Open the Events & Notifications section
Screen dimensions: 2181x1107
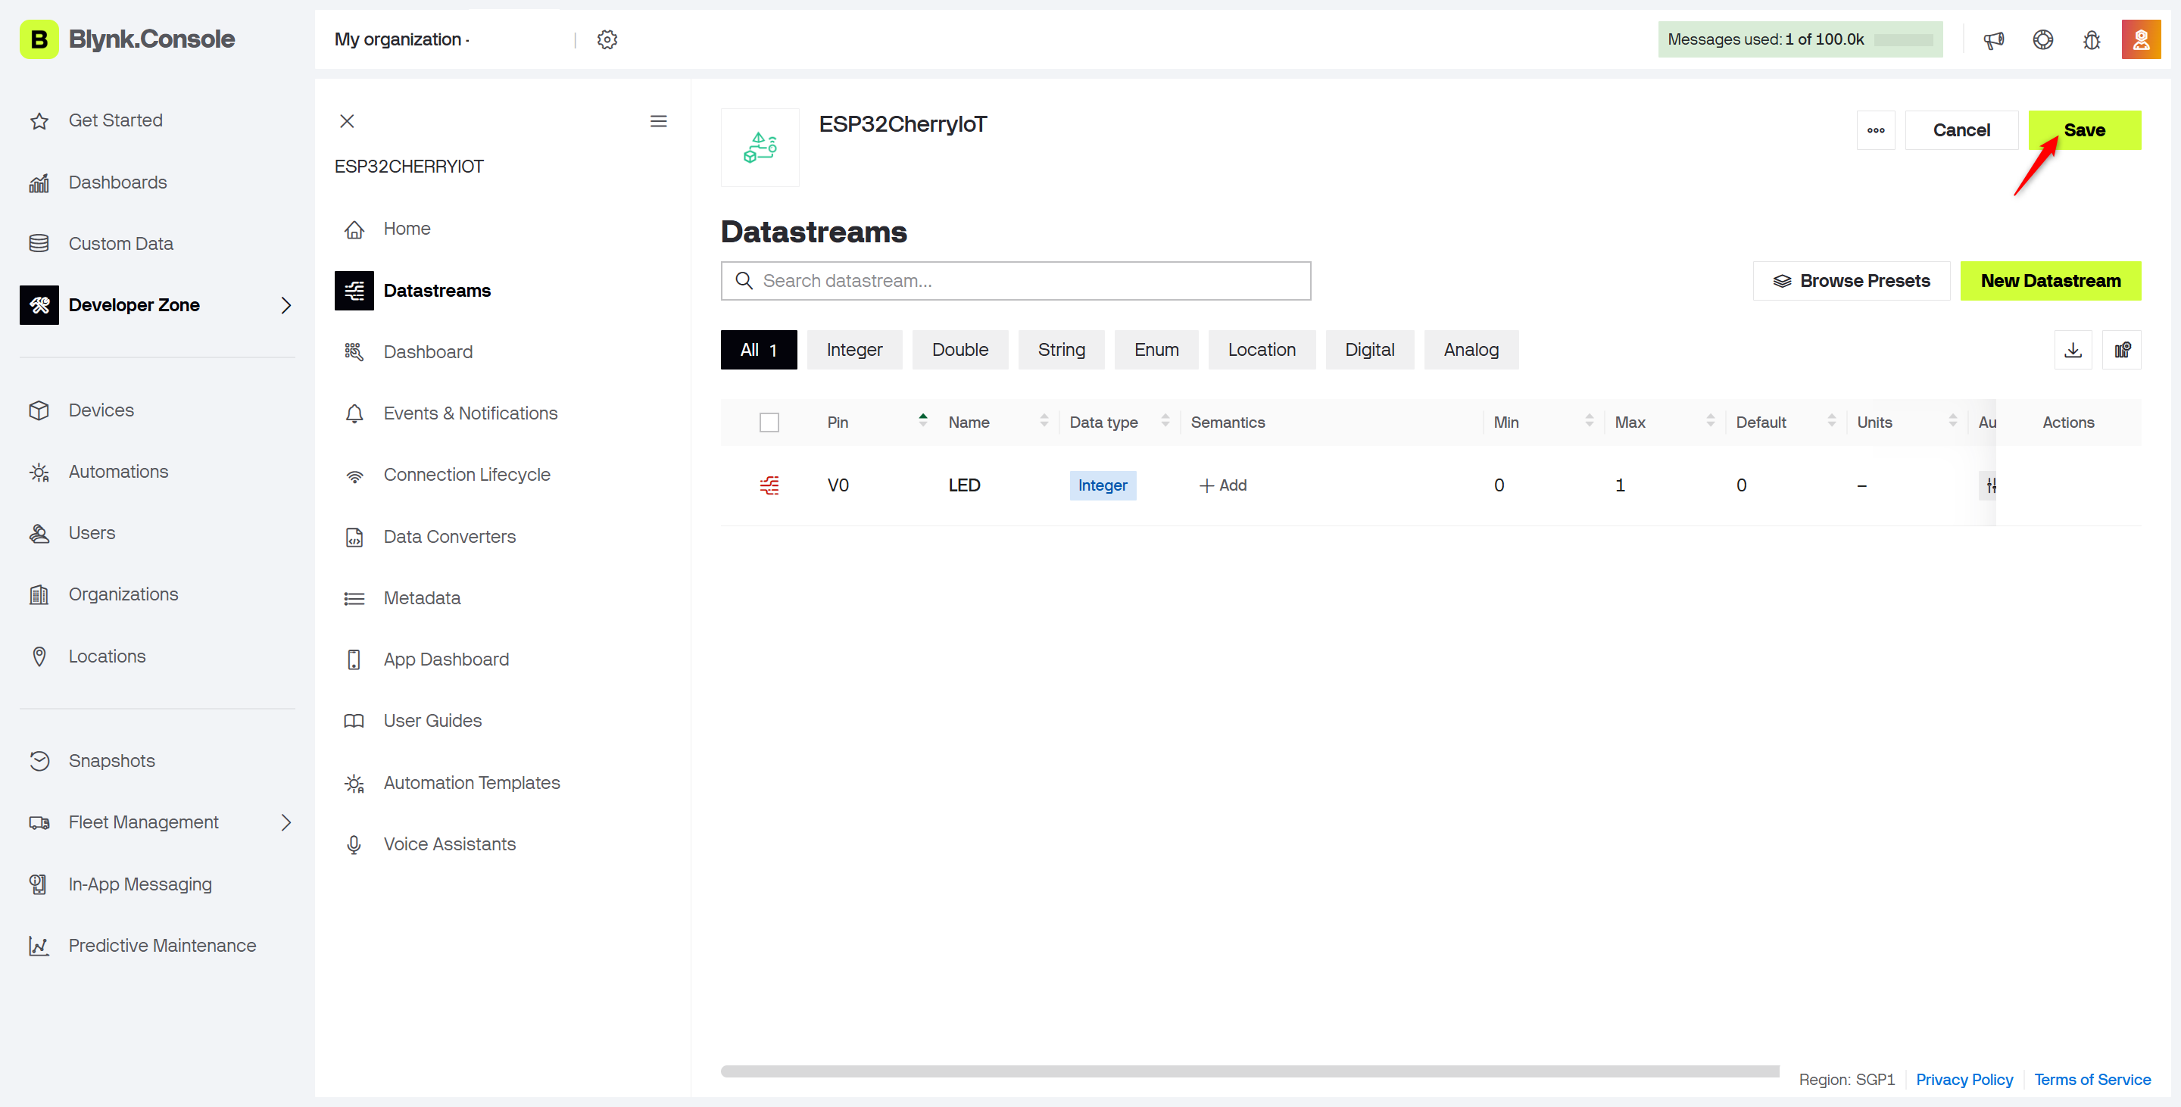pyautogui.click(x=470, y=413)
